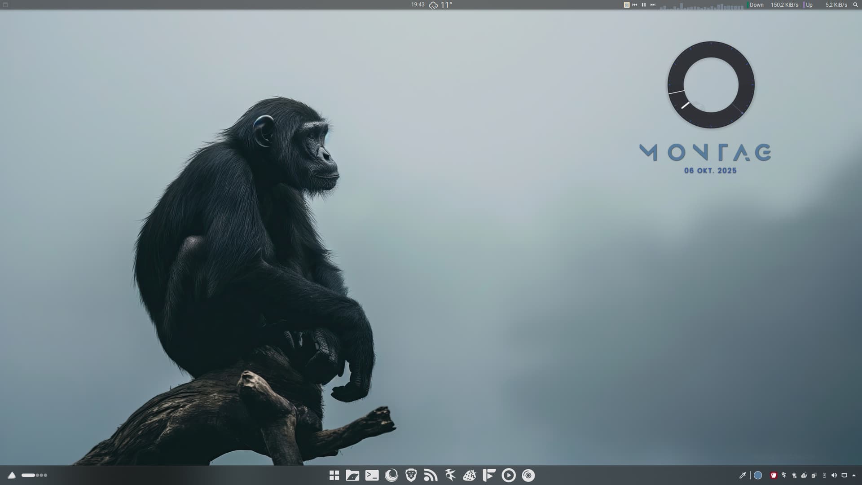
Task: Open the volume control in tray
Action: 834,475
